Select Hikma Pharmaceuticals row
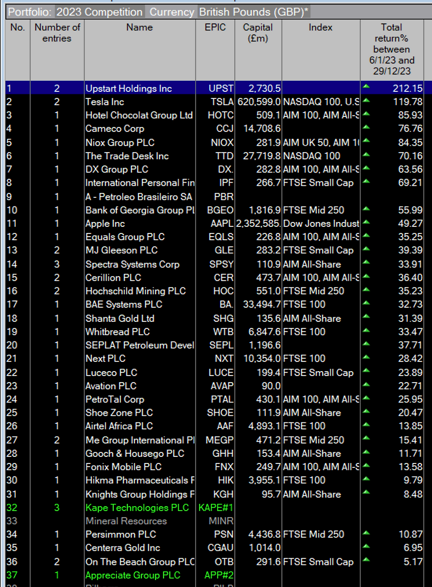This screenshot has height=587, width=432. [x=214, y=480]
